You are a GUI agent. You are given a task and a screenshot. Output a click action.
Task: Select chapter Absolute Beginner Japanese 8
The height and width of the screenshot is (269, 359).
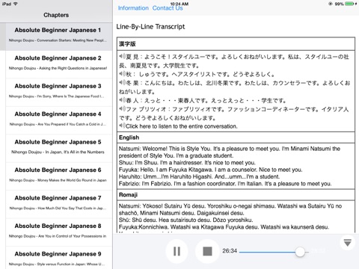[59, 232]
